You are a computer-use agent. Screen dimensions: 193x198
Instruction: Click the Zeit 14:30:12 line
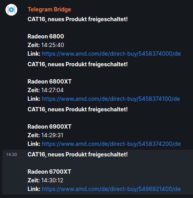point(45,180)
